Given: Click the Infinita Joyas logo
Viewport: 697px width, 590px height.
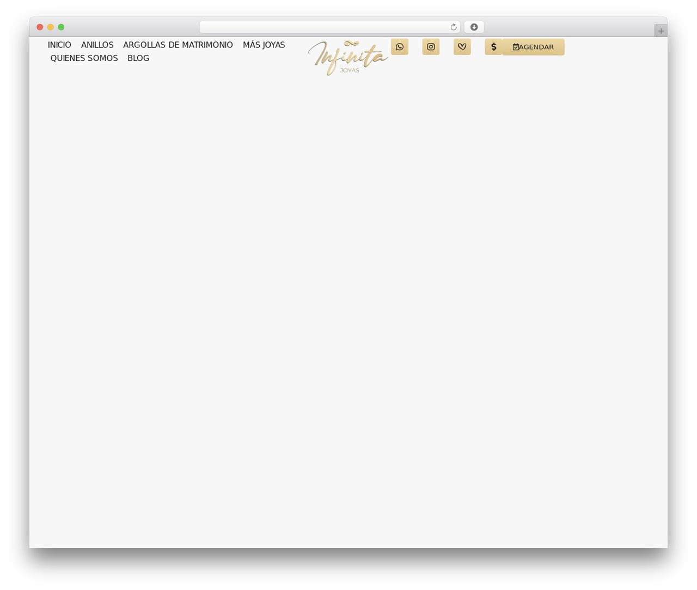Looking at the screenshot, I should (348, 58).
